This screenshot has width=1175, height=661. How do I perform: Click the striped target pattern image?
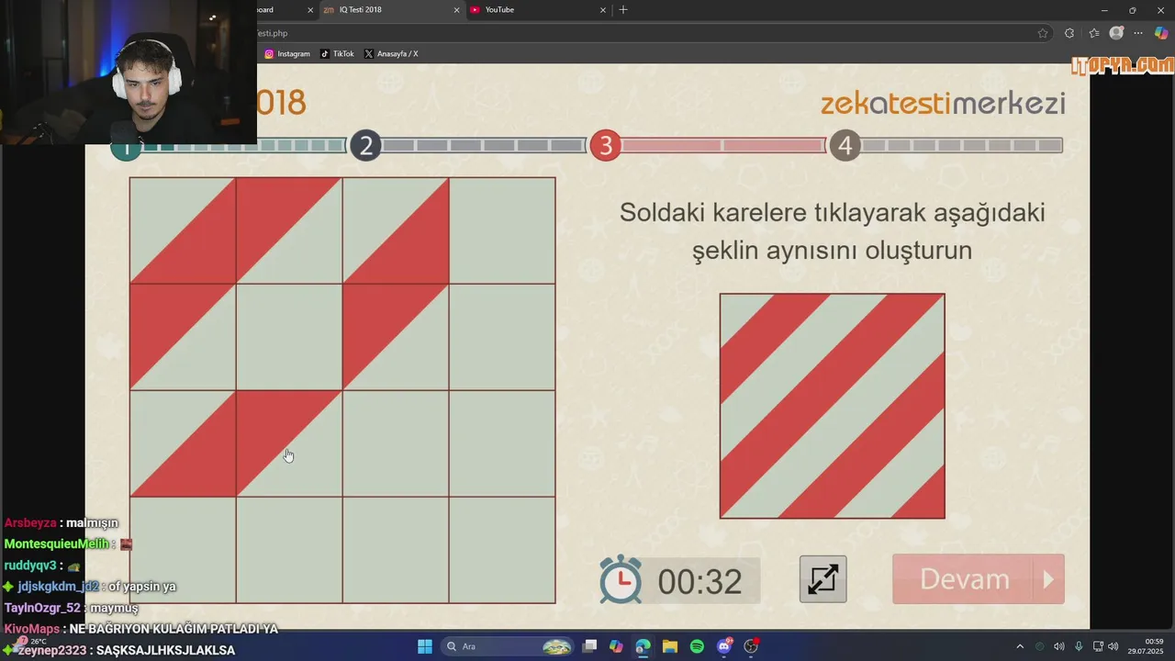pos(832,406)
